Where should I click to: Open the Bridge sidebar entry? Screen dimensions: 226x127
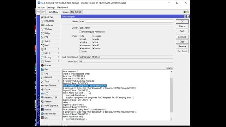point(47,33)
